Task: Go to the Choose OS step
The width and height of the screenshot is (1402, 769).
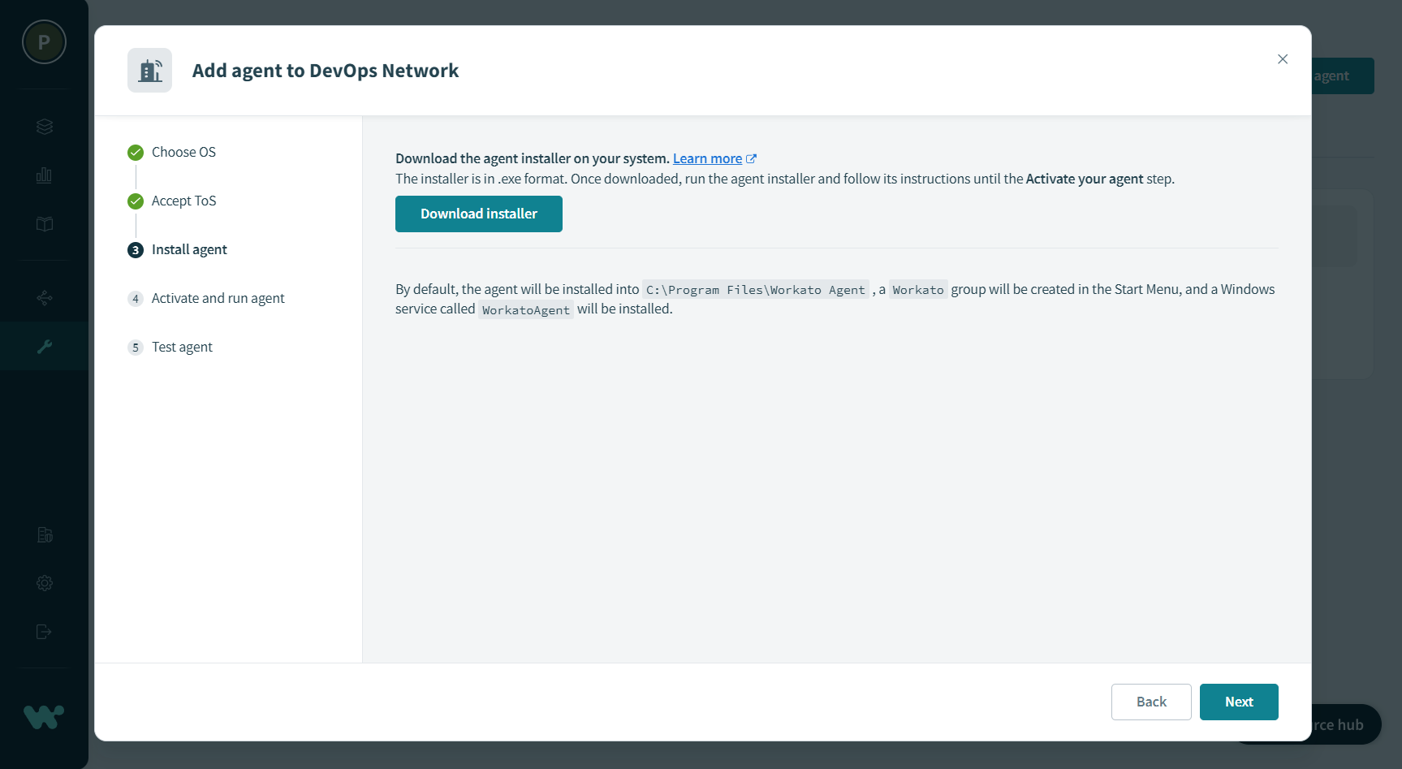Action: click(183, 152)
